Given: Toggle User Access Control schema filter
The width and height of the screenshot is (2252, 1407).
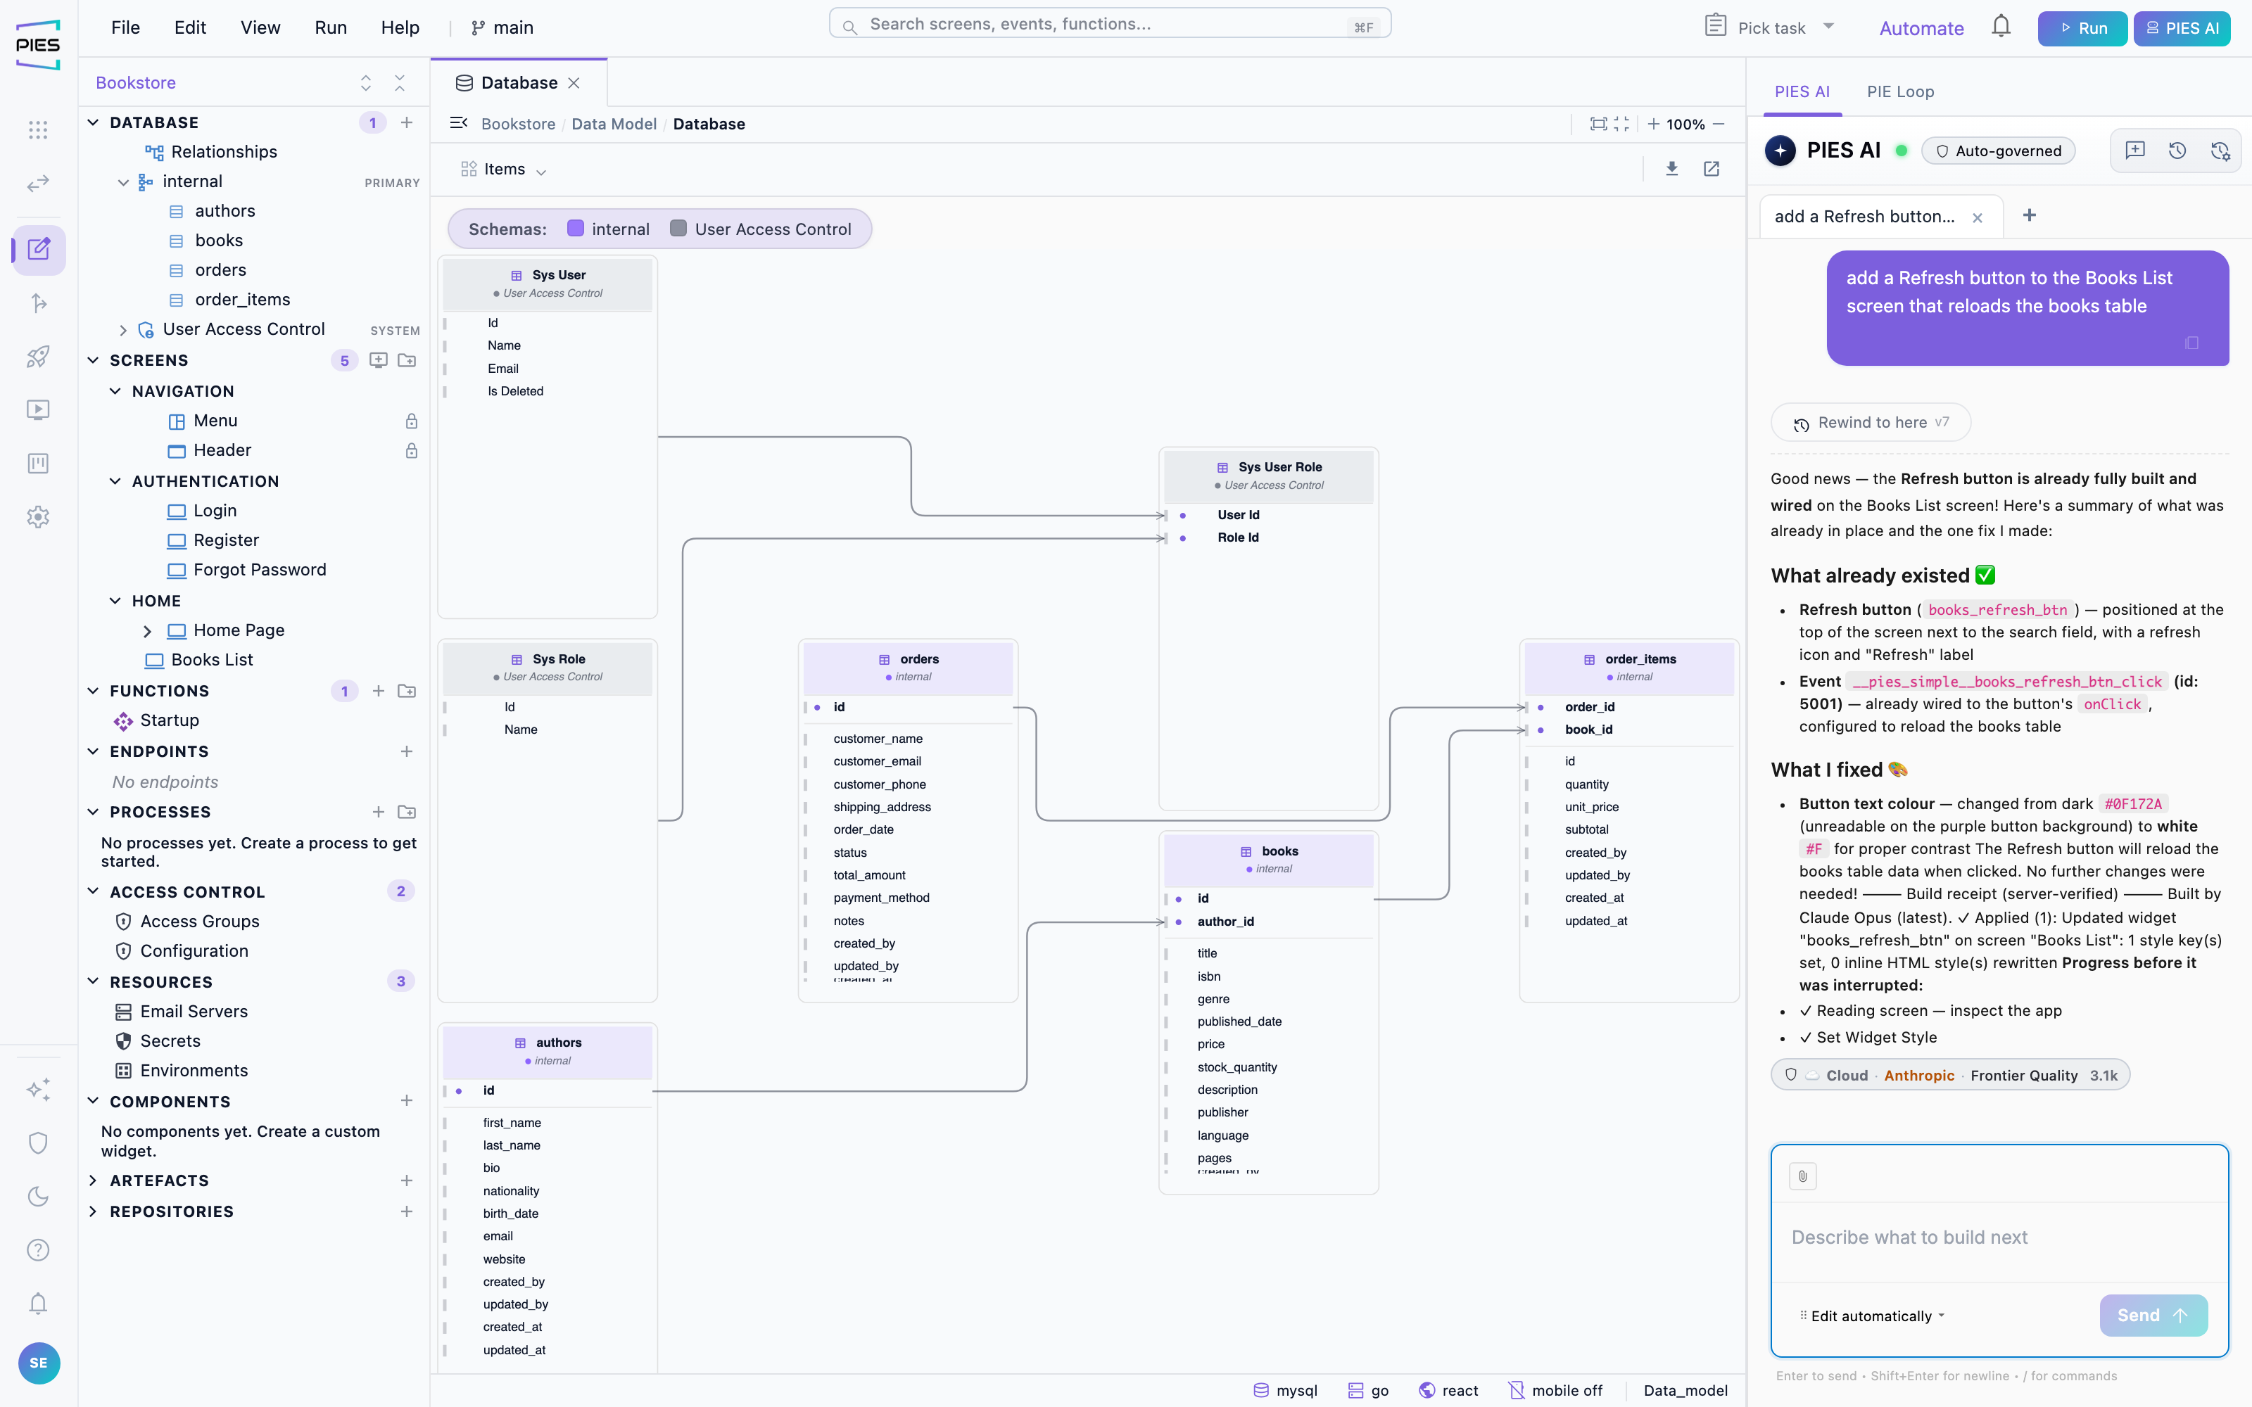Looking at the screenshot, I should pos(760,229).
